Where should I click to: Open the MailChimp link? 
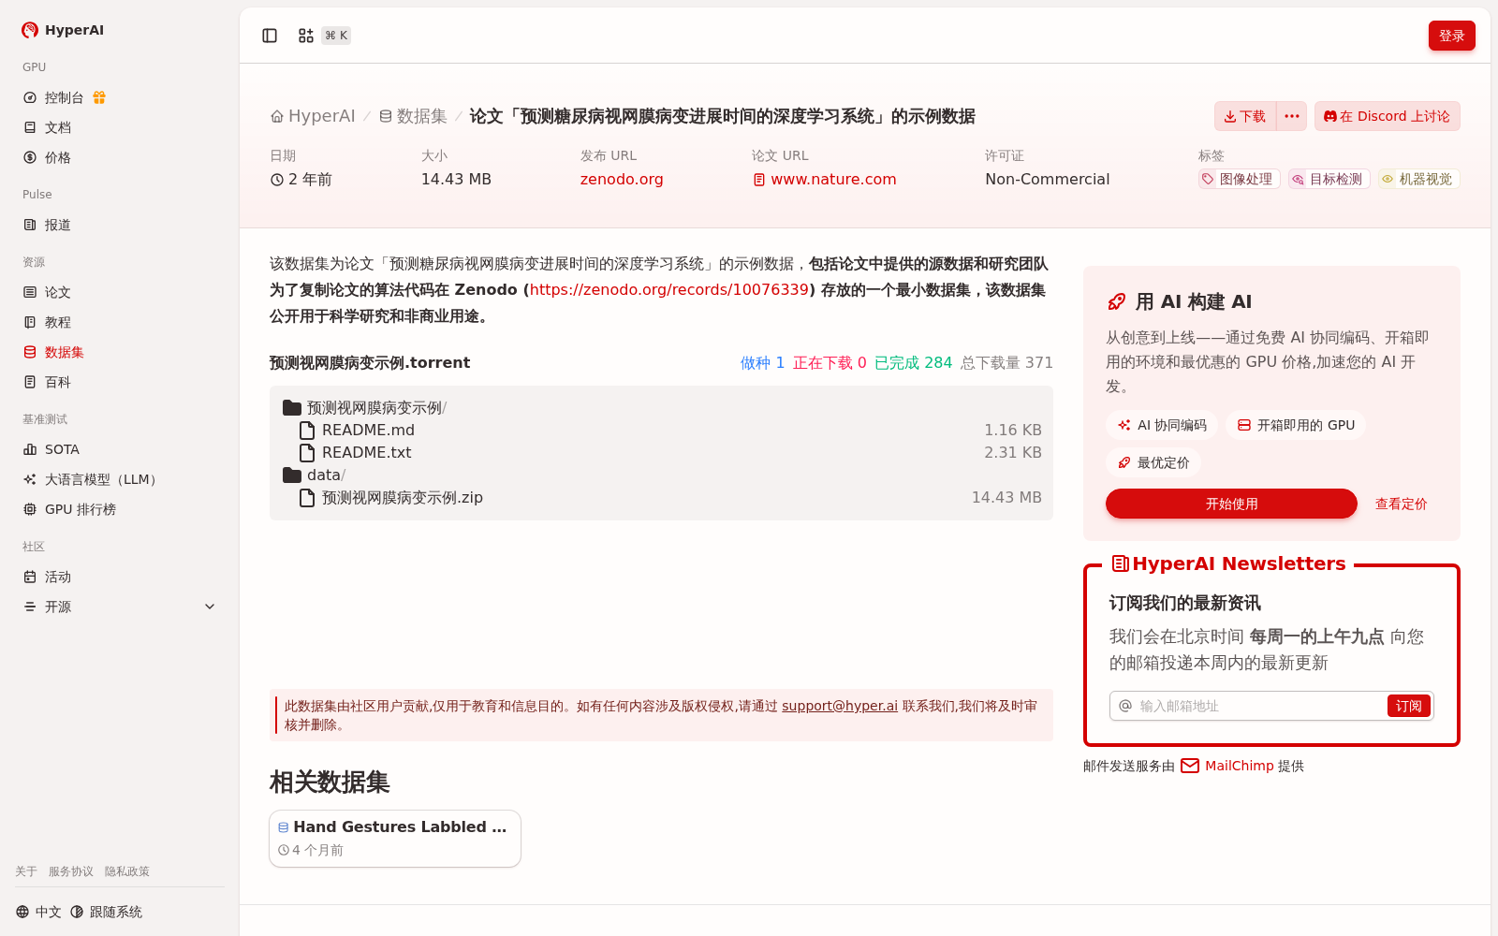tap(1240, 766)
